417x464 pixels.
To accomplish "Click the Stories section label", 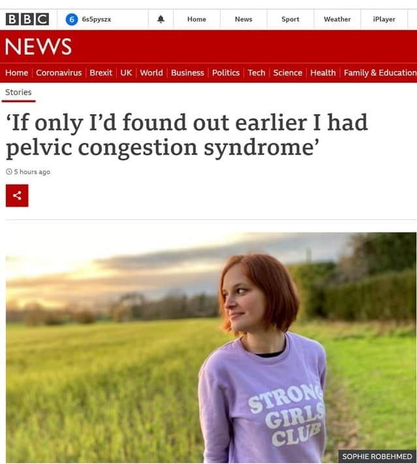I will pos(18,92).
